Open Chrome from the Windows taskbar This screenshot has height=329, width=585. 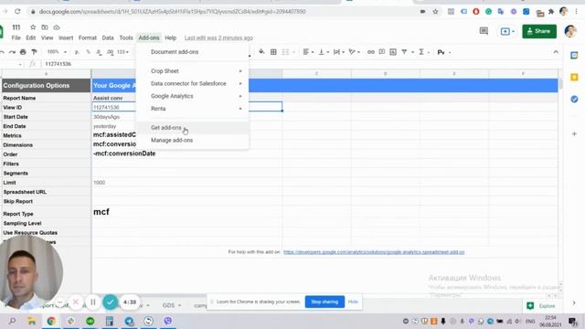(x=51, y=321)
